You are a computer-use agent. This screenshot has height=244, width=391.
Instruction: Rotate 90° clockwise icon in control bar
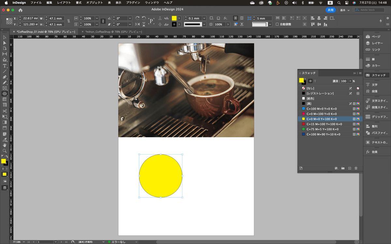(x=138, y=18)
